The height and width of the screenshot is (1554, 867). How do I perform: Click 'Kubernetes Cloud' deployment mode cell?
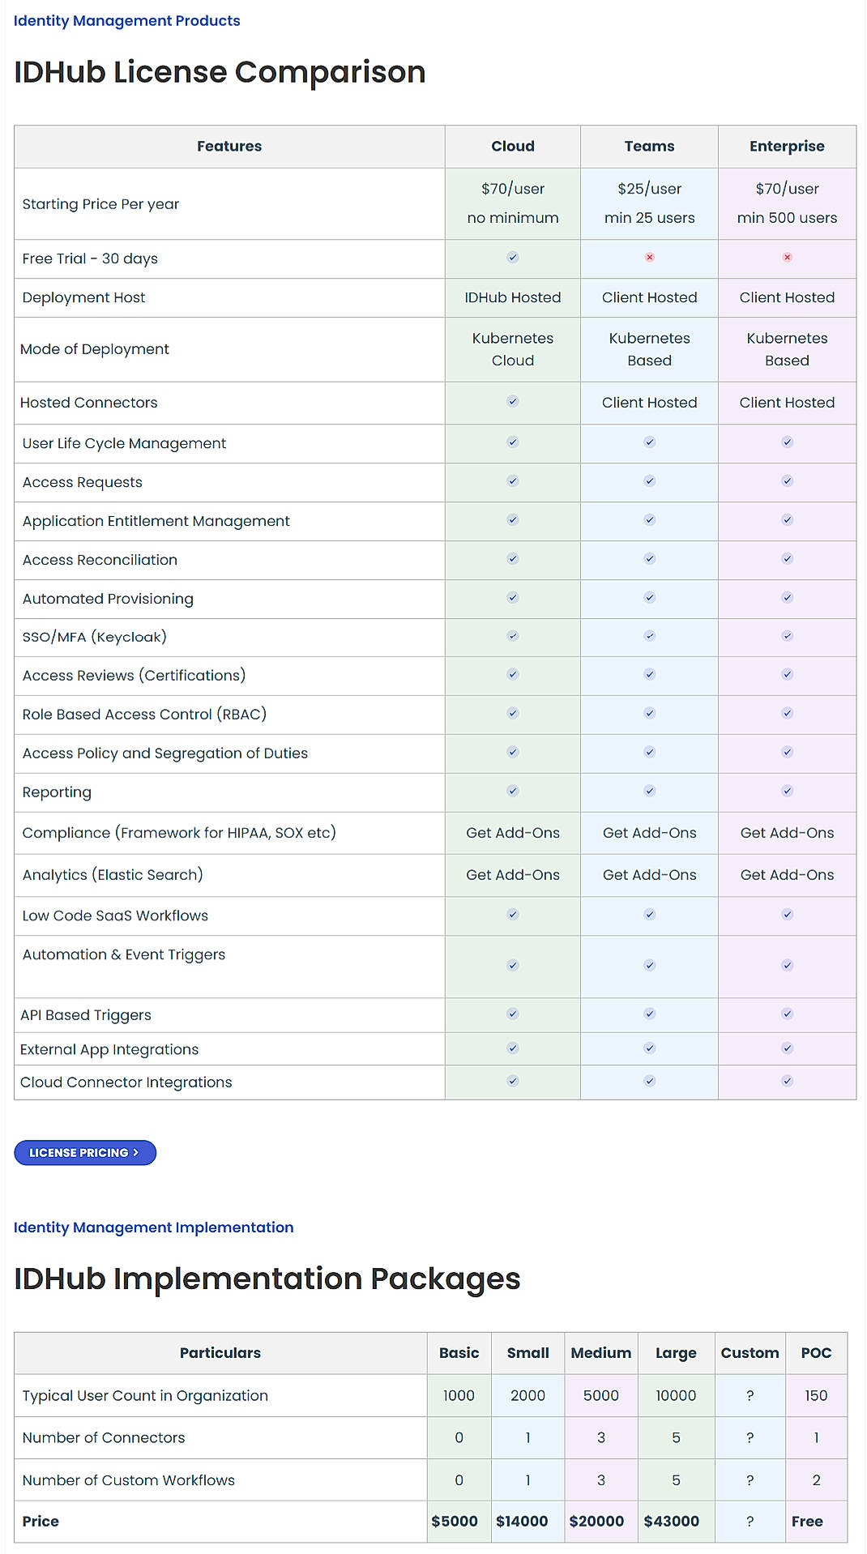point(513,349)
